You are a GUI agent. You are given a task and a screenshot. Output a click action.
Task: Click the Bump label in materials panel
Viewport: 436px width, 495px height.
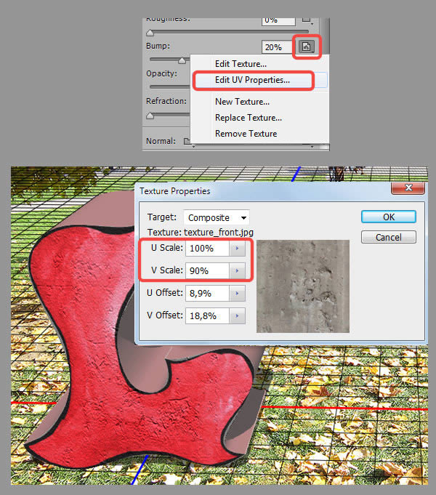[x=158, y=46]
